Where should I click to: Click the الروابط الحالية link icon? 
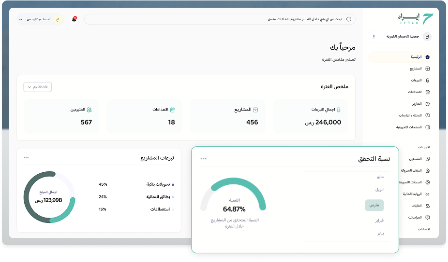coord(427,193)
